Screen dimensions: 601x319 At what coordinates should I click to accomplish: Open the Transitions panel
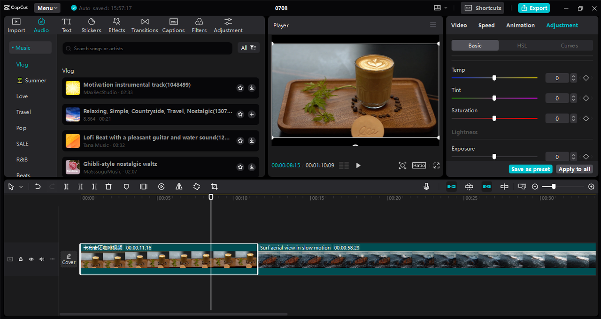(x=145, y=25)
